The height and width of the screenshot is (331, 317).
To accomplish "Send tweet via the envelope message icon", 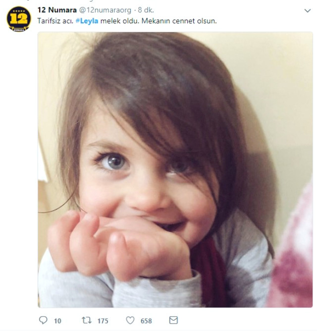I will coord(174,320).
